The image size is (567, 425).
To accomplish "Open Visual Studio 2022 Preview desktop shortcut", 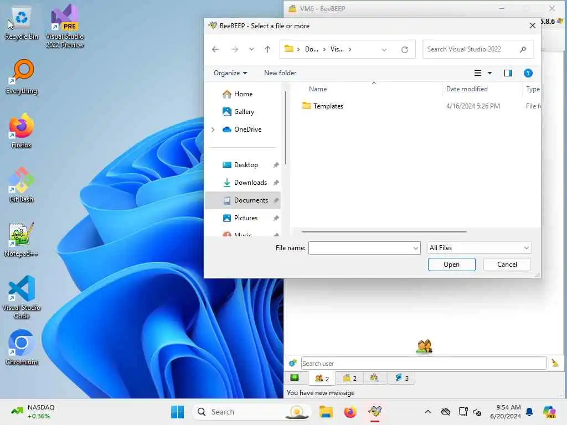I will pyautogui.click(x=65, y=26).
